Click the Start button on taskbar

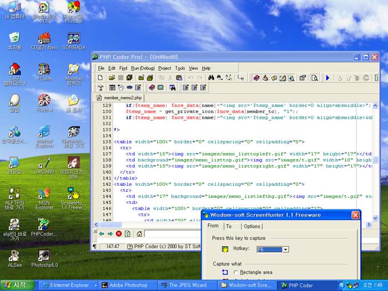point(15,285)
